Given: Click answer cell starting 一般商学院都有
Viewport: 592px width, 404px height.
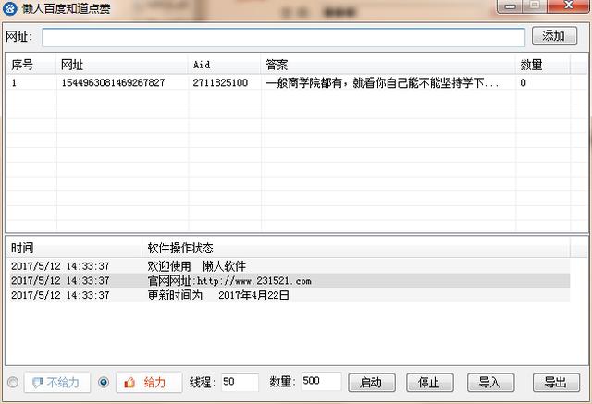Looking at the screenshot, I should (x=382, y=82).
